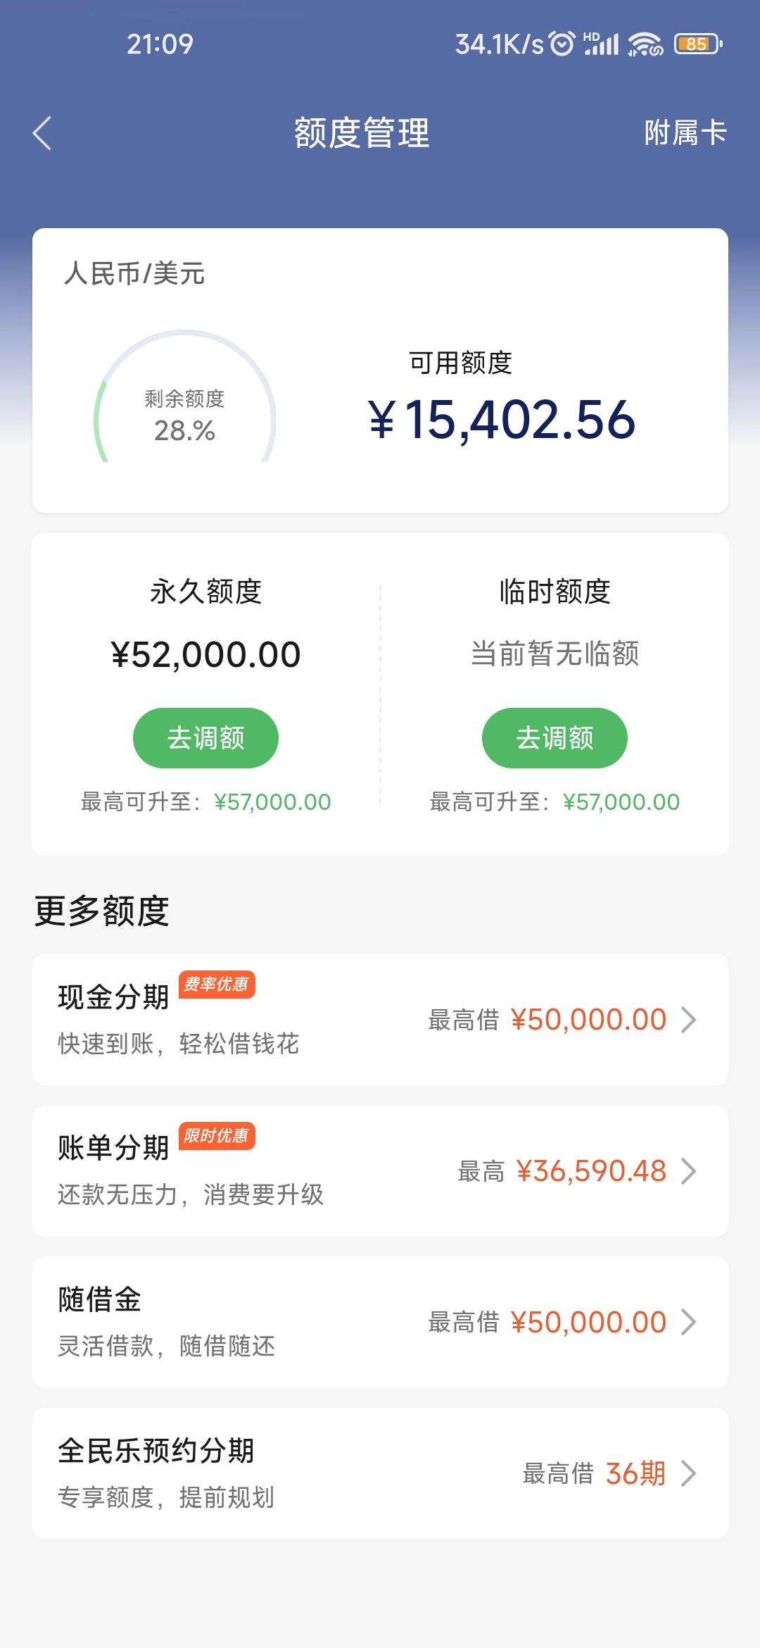The image size is (760, 1648).
Task: Select the 随借金 loan entry
Action: (x=380, y=1323)
